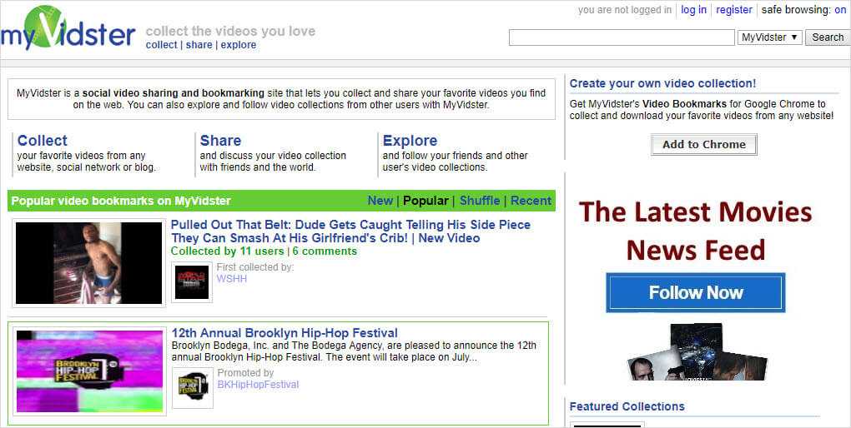Image resolution: width=851 pixels, height=428 pixels.
Task: Switch to the Recent bookmarks tab
Action: point(531,201)
